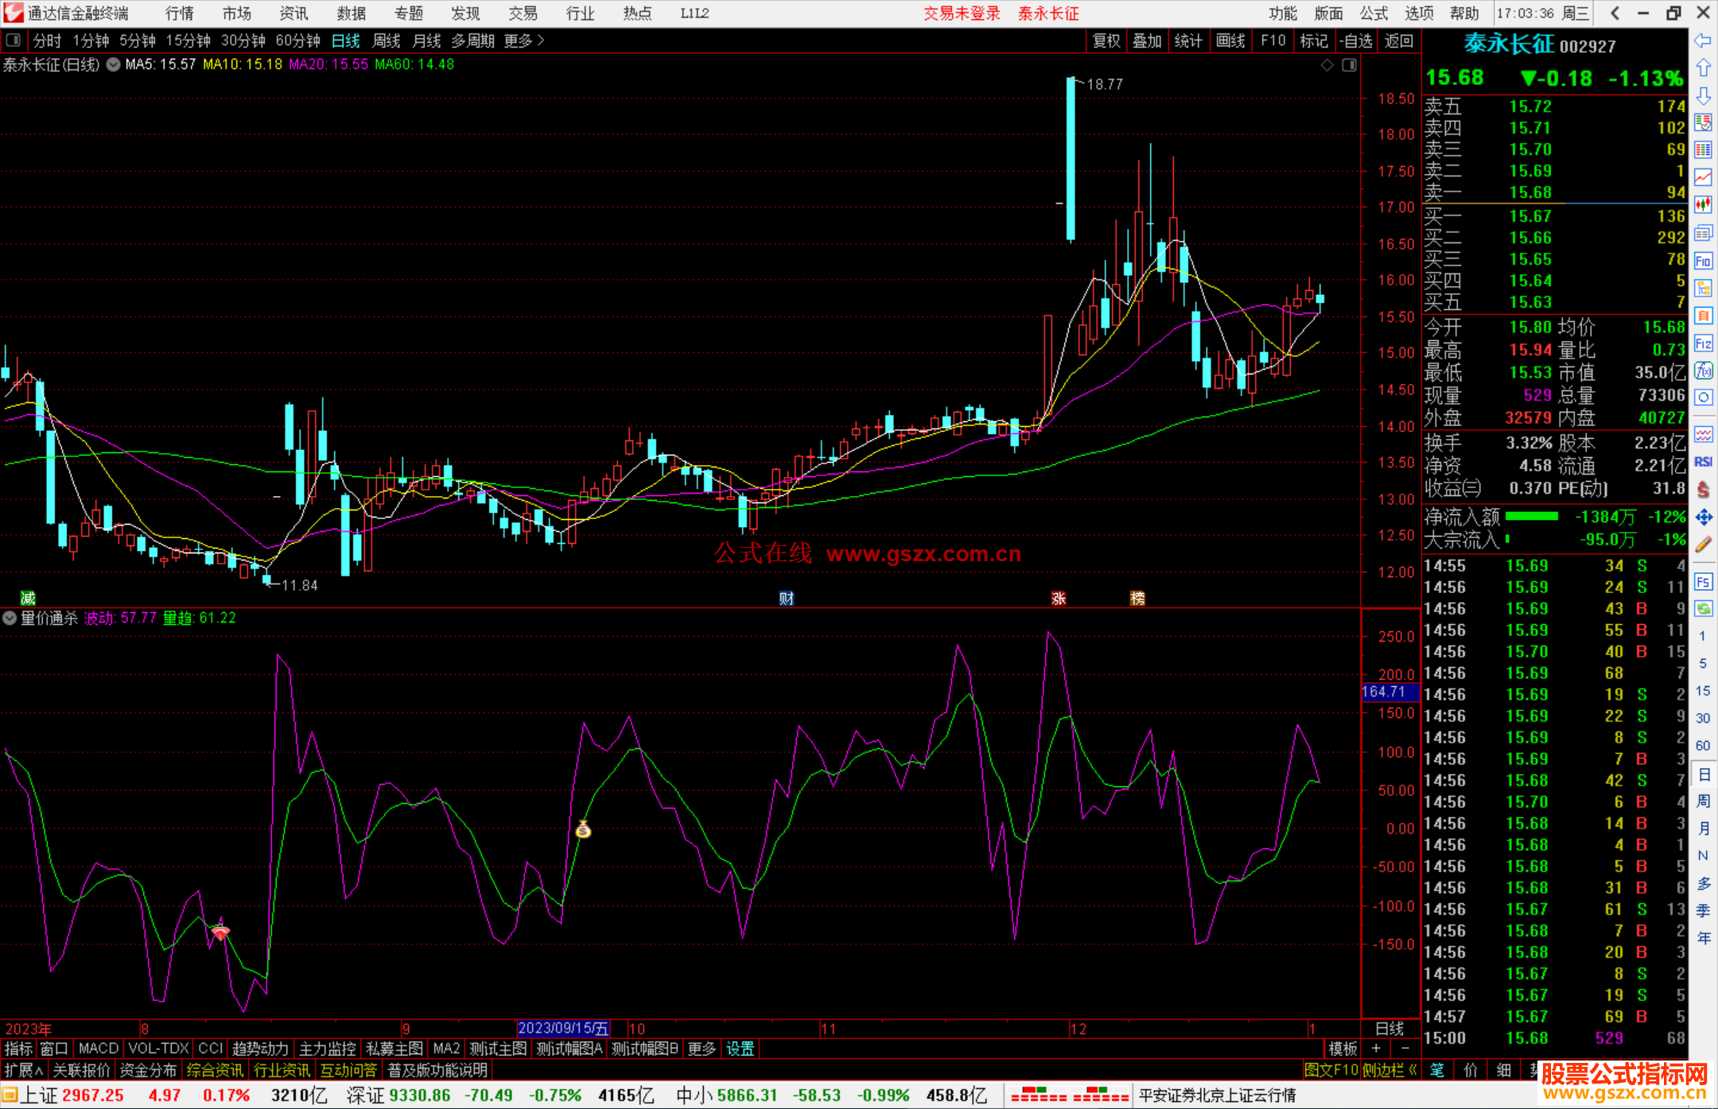Click the 2023/09/15/五 date label on timeline
Screen dimensions: 1718x1109
point(563,1028)
